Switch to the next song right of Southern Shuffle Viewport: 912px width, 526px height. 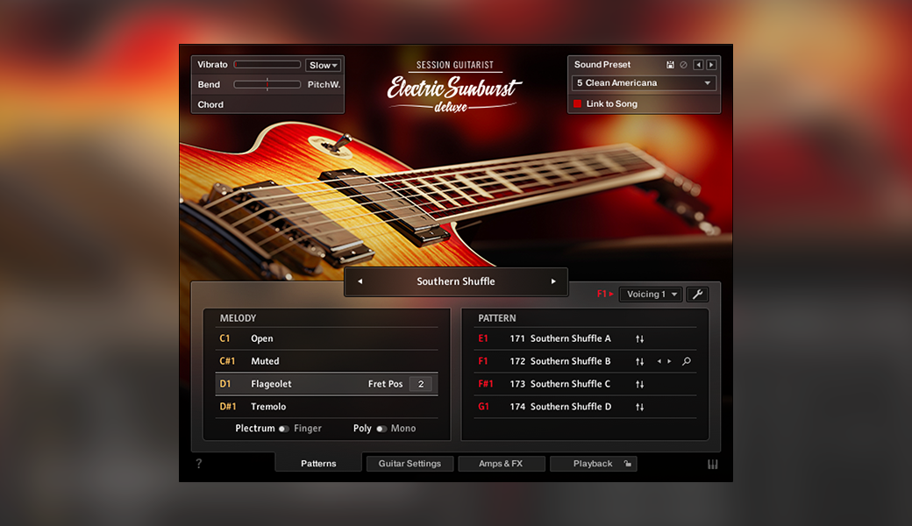click(553, 281)
